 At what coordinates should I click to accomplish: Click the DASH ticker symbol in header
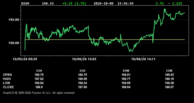[25, 3]
